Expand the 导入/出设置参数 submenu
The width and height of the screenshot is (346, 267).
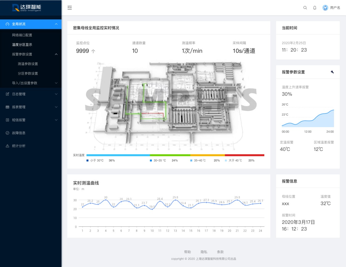[56, 83]
